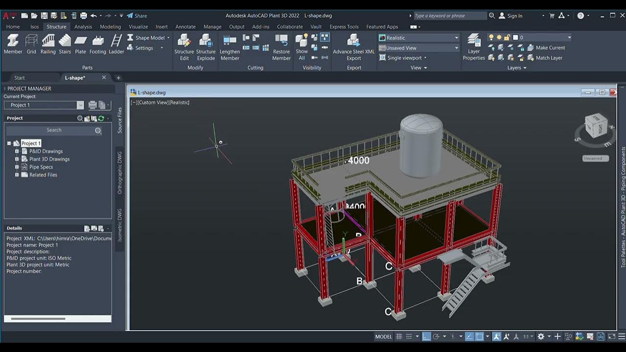Pick the Footing tool

[98, 44]
